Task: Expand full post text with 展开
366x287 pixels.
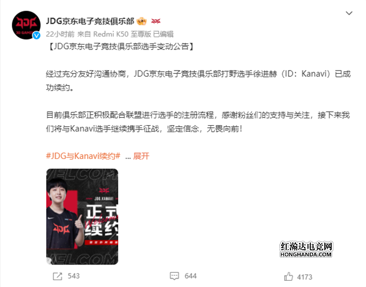Action: pyautogui.click(x=141, y=156)
